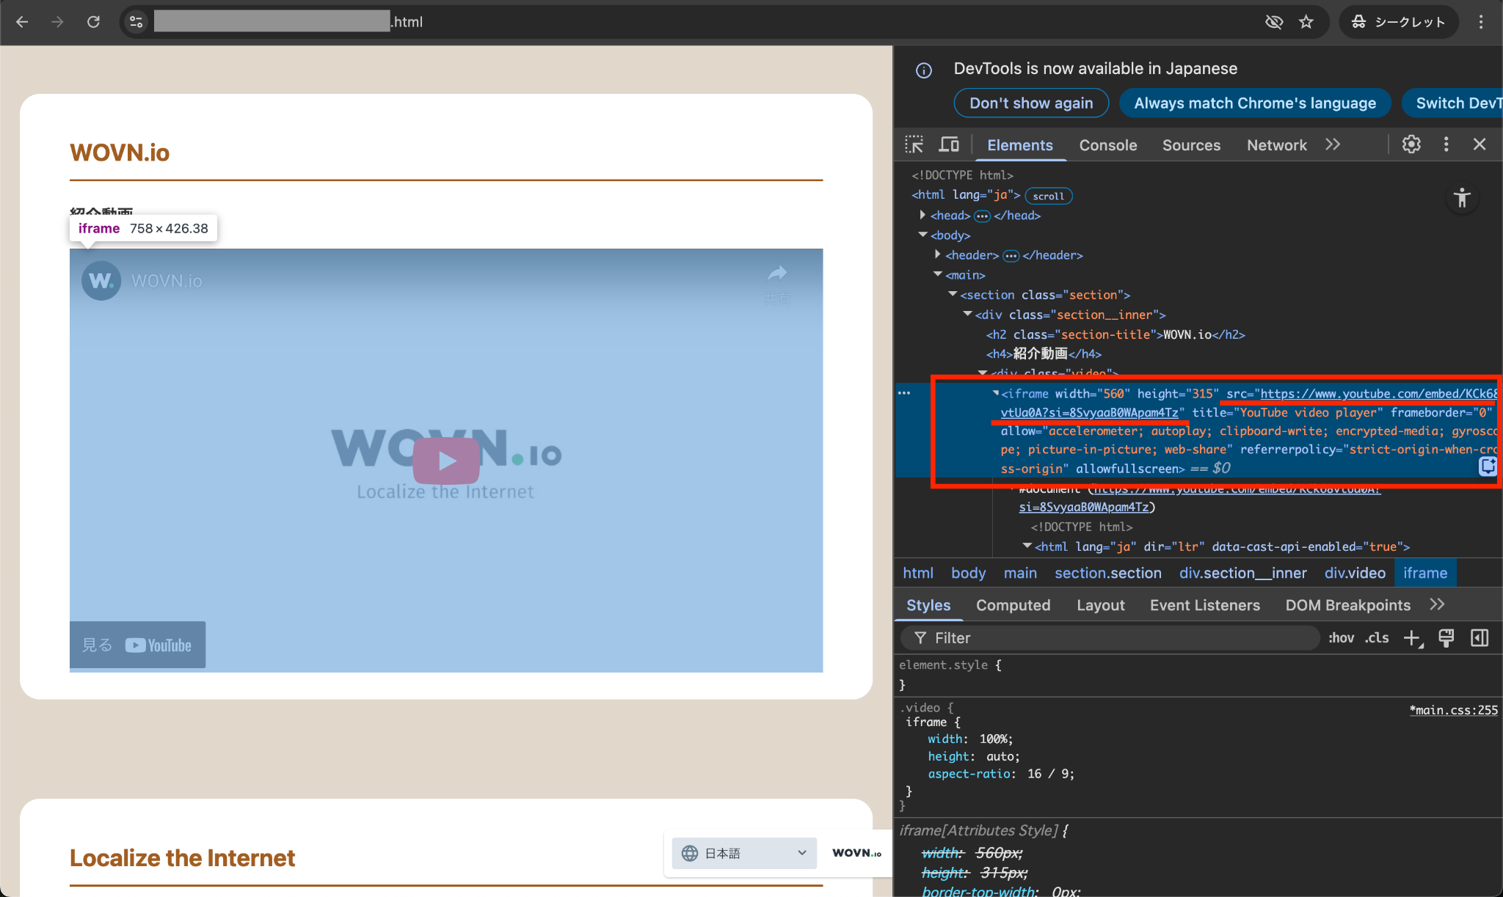Bookmark page with star icon
Image resolution: width=1503 pixels, height=897 pixels.
(x=1306, y=22)
